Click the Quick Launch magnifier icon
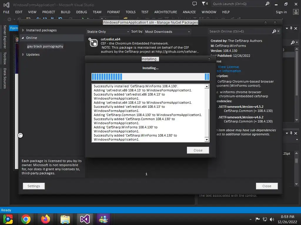The image size is (301, 225). (267, 4)
